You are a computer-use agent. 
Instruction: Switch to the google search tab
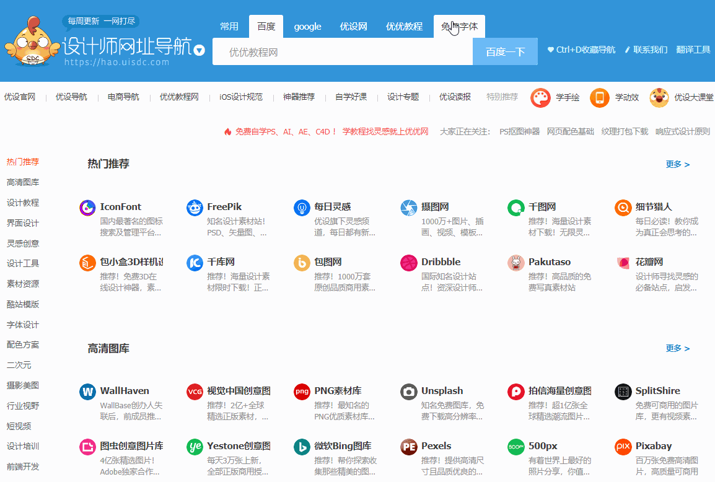[x=307, y=27]
